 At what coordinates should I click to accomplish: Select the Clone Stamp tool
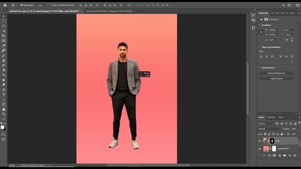point(3,60)
